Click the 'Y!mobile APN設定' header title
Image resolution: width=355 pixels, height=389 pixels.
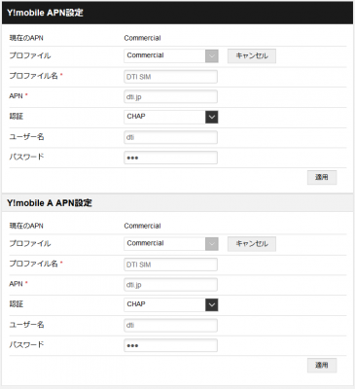tap(45, 13)
